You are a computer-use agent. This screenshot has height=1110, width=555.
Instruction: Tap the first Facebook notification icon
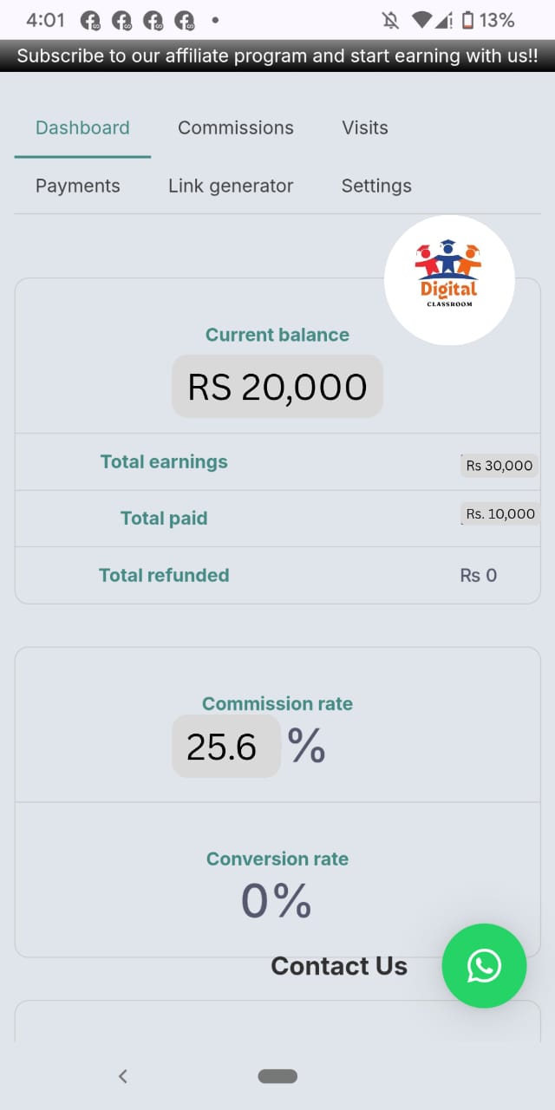coord(90,20)
